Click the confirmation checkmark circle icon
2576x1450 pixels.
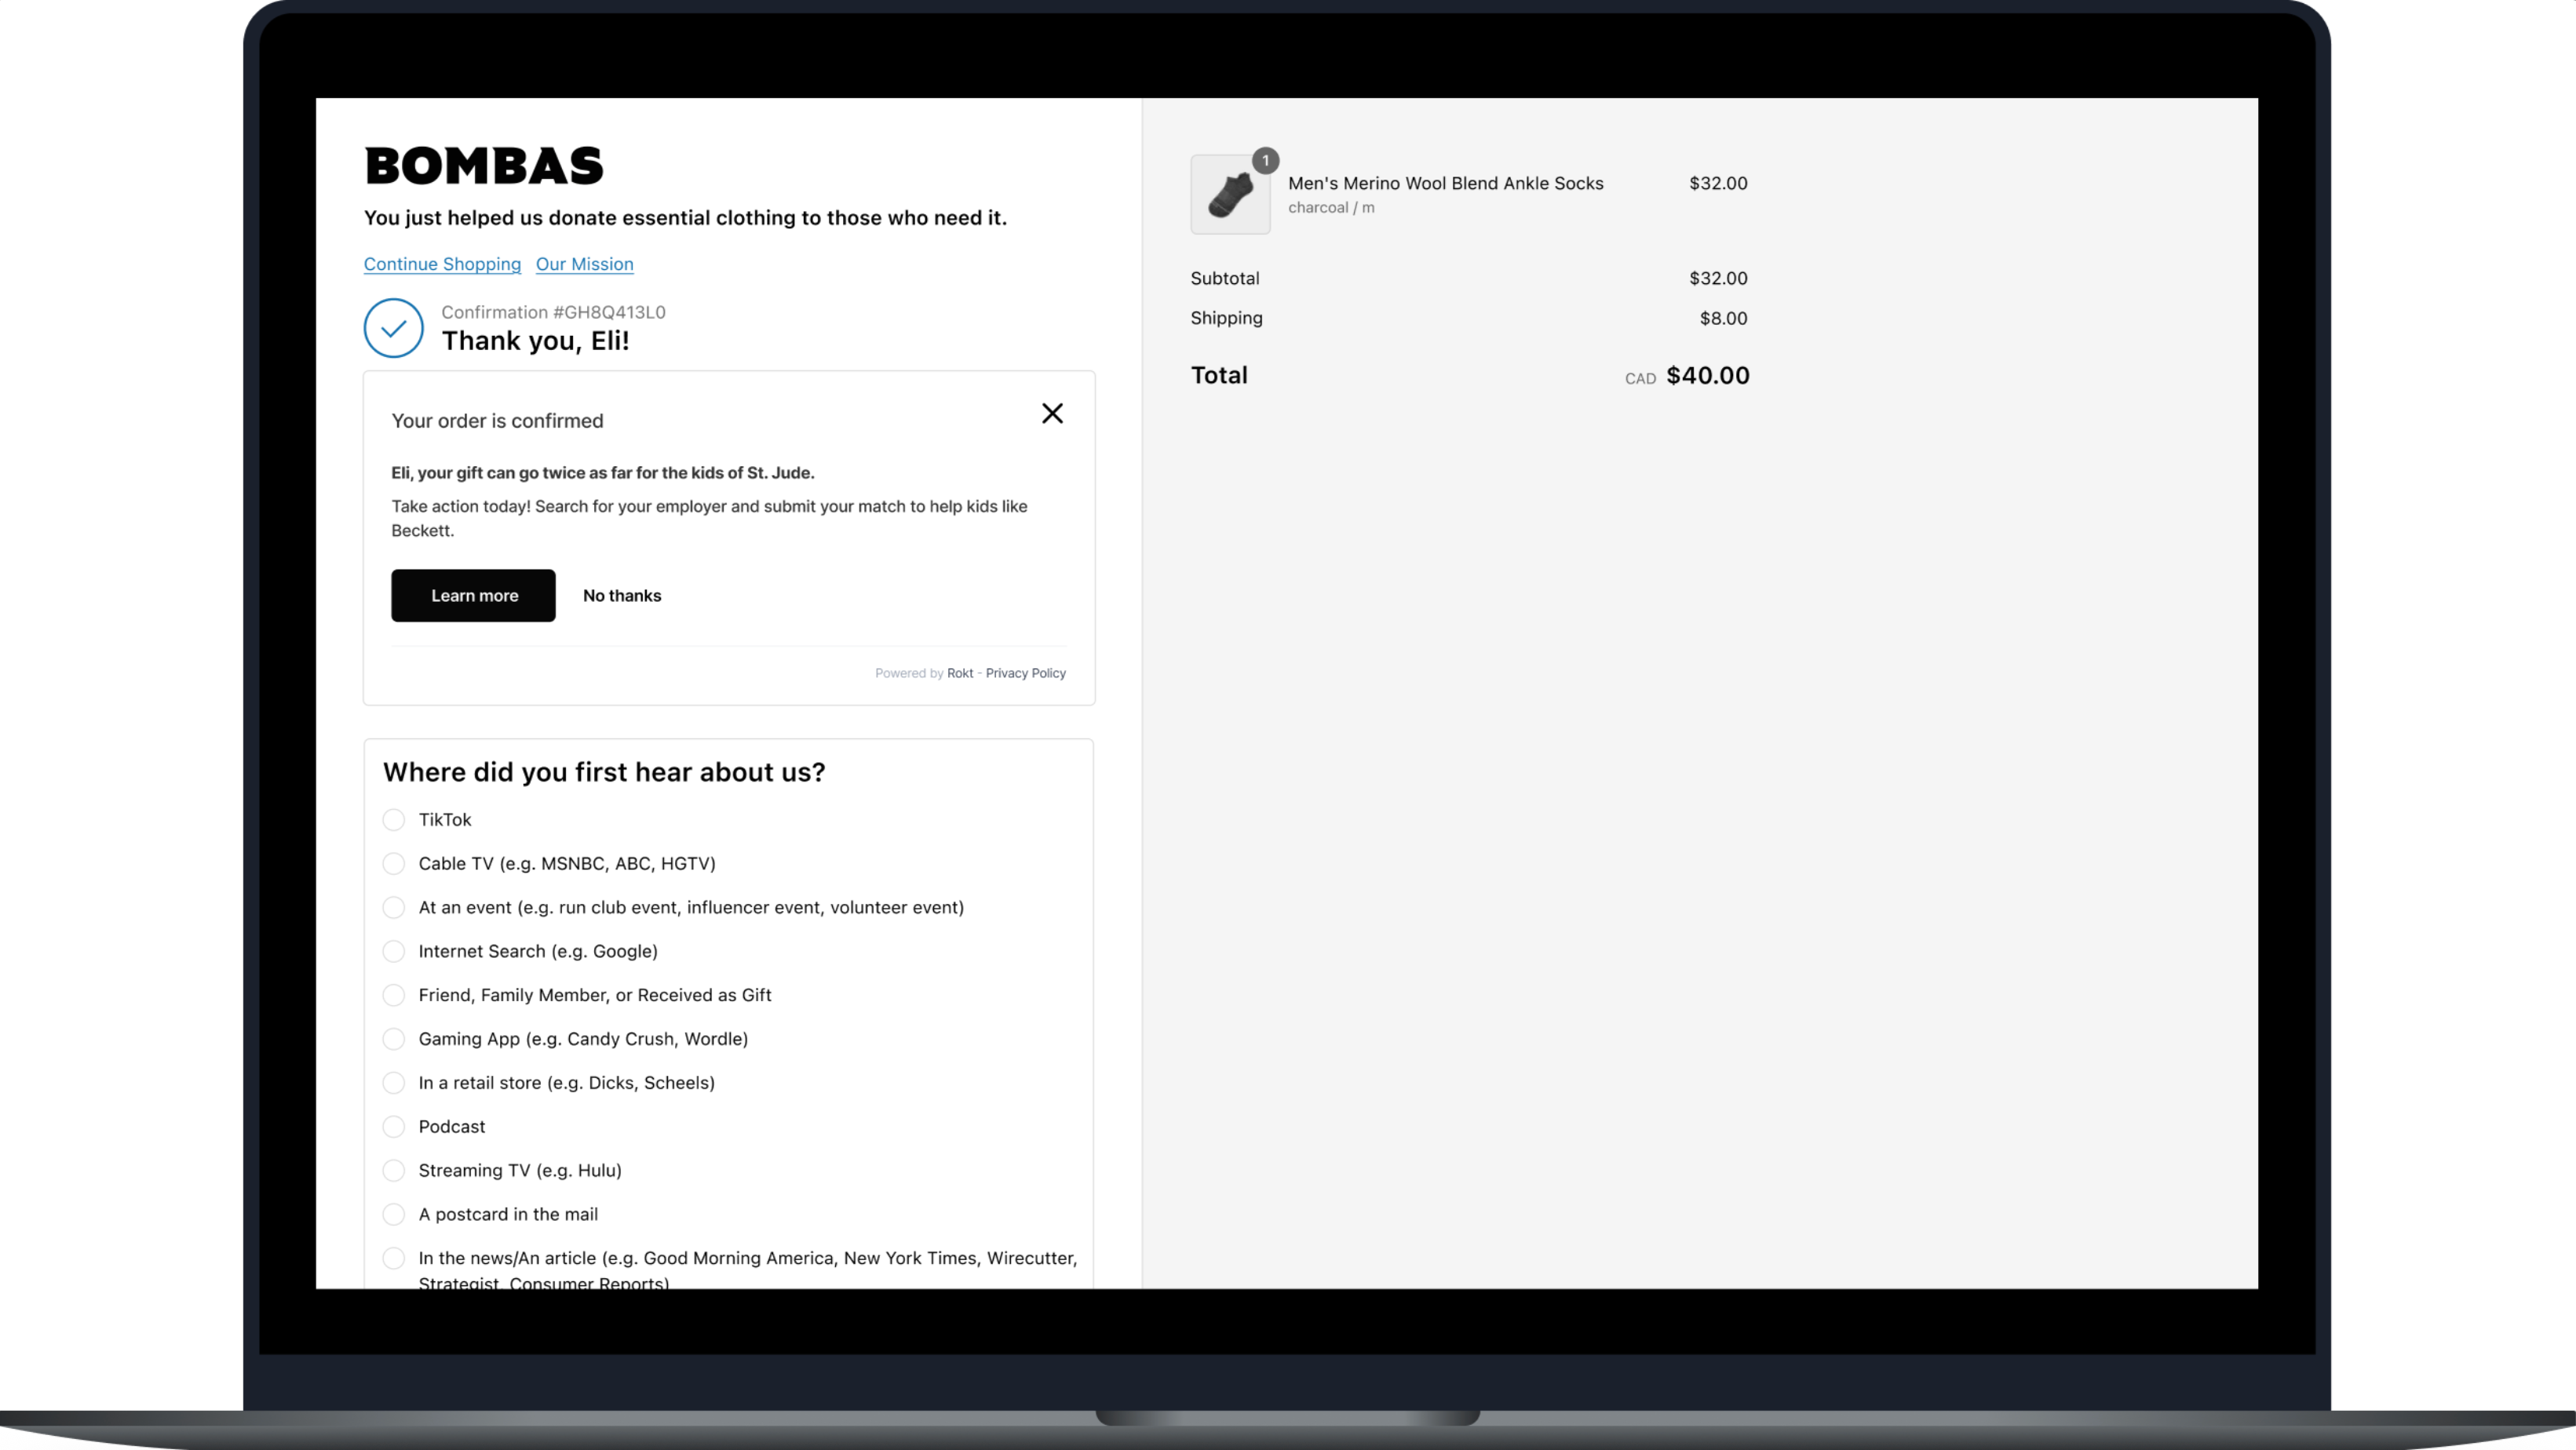(x=394, y=328)
